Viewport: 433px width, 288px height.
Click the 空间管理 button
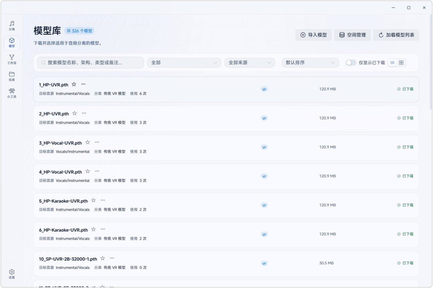coord(352,35)
